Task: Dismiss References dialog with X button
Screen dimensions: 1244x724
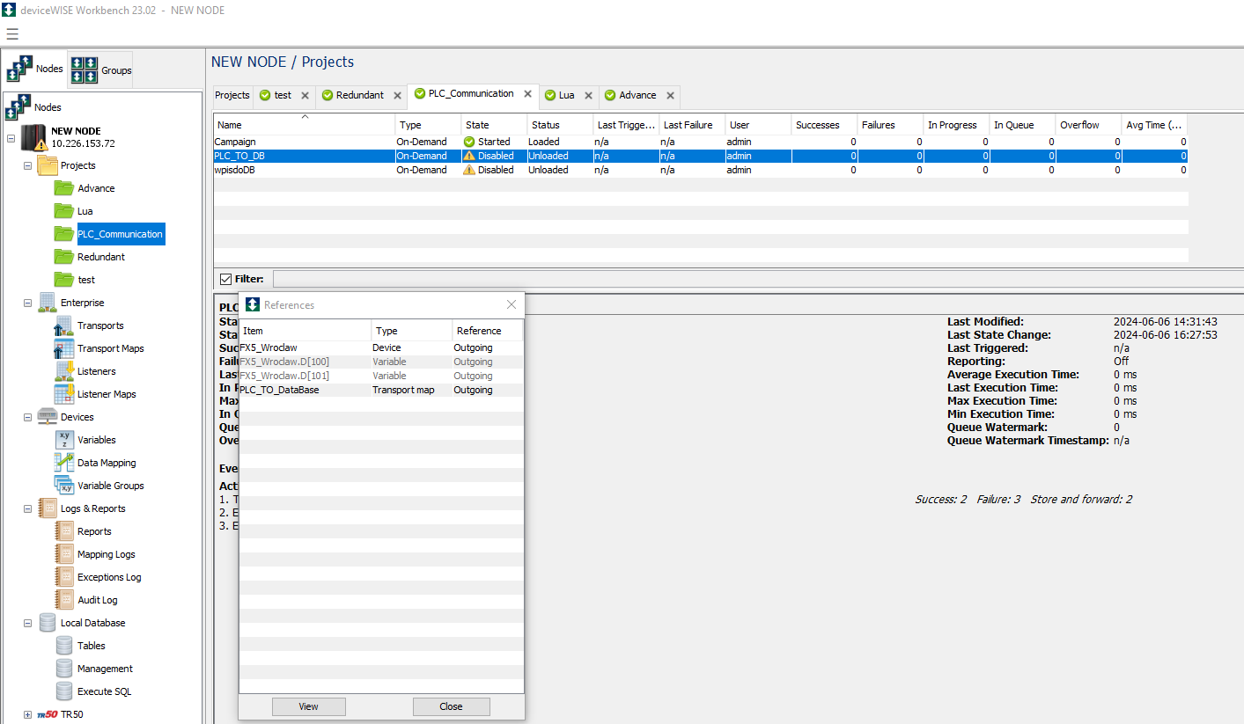Action: [512, 304]
